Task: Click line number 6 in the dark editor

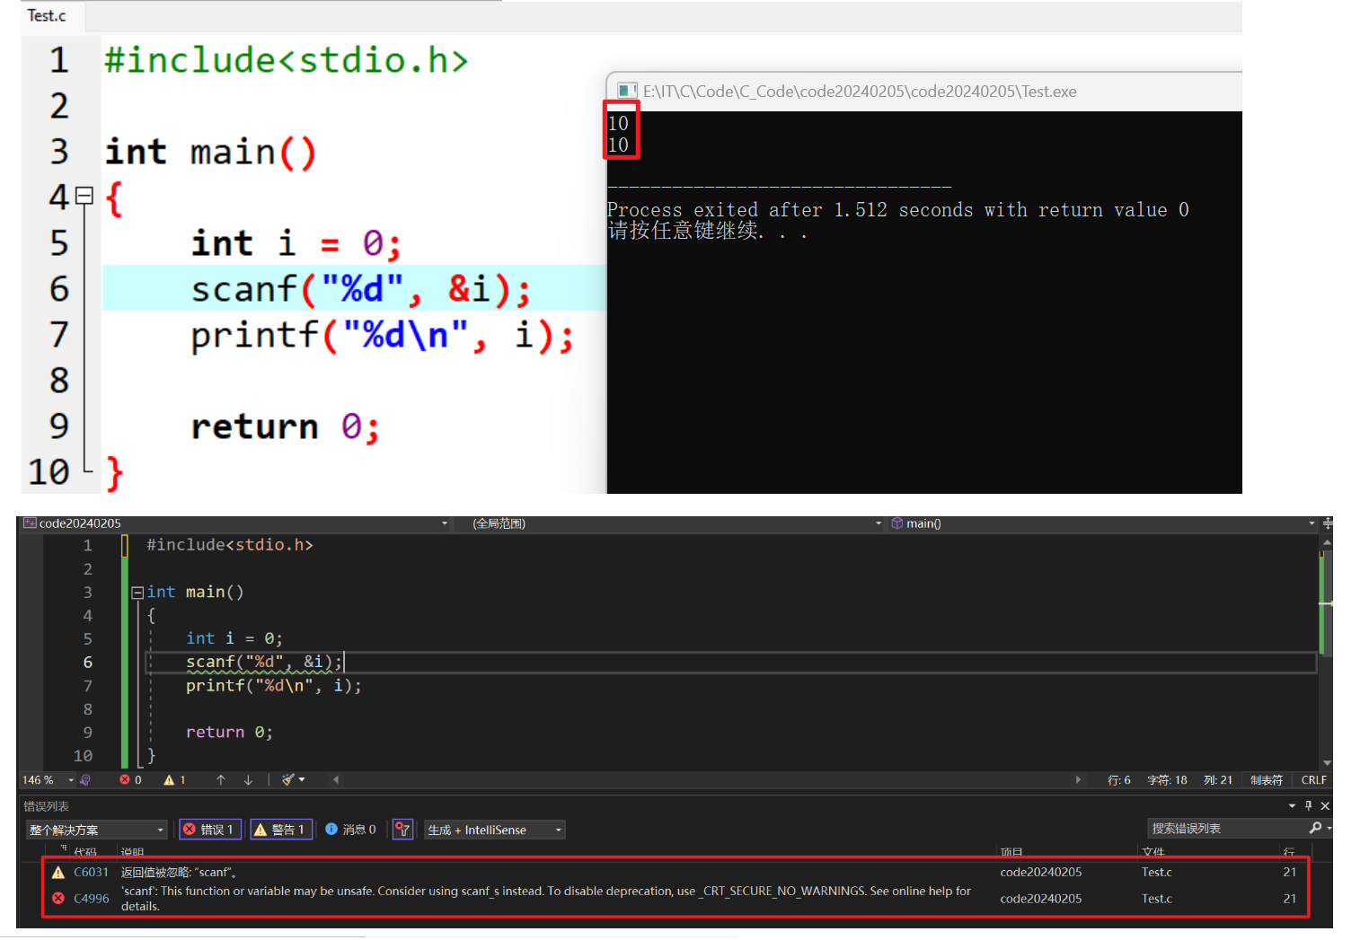Action: pos(88,663)
